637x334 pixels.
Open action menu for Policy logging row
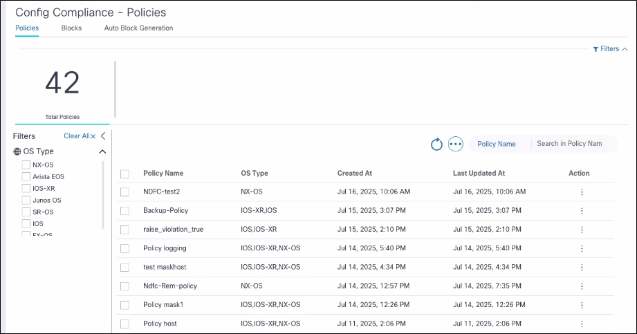[581, 248]
